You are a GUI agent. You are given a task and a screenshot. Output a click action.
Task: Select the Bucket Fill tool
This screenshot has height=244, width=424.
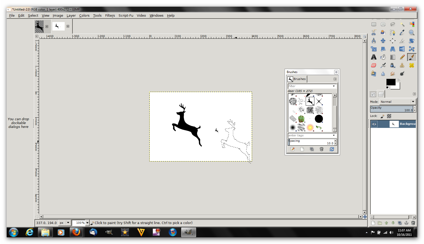pos(383,57)
